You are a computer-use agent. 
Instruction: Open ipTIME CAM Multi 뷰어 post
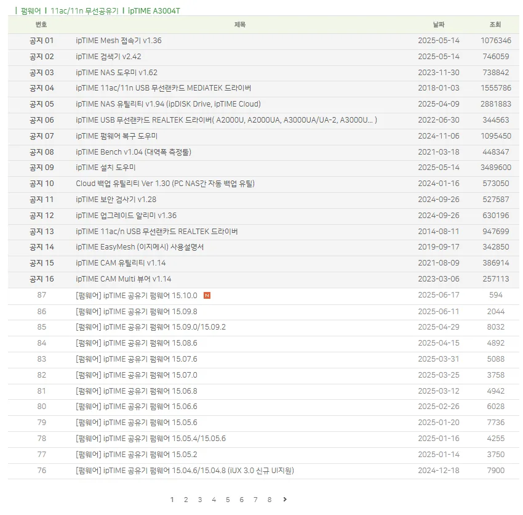(x=124, y=279)
